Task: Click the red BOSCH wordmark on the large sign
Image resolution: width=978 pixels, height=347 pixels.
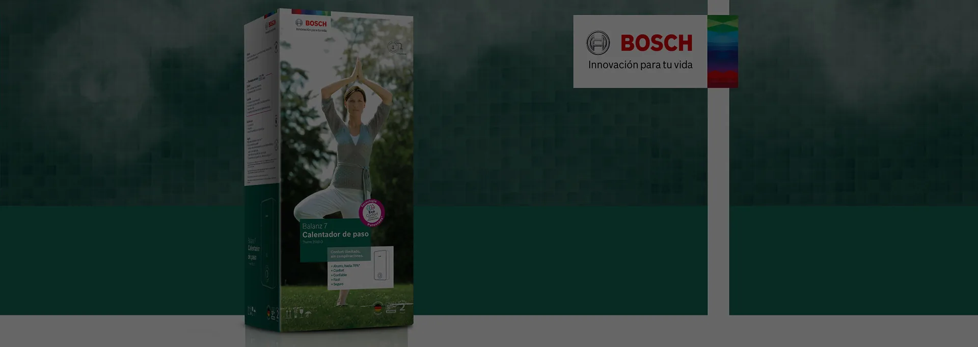Action: tap(657, 43)
